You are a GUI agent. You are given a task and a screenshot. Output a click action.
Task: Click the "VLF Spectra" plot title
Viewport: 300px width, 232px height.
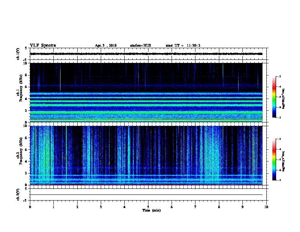43,45
